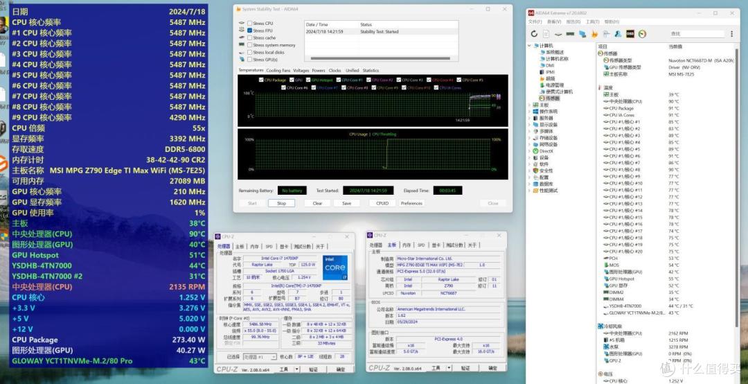Expand the 性能测试 tree node in AIDA64
Viewport: 748px width, 384px height.
pos(530,191)
